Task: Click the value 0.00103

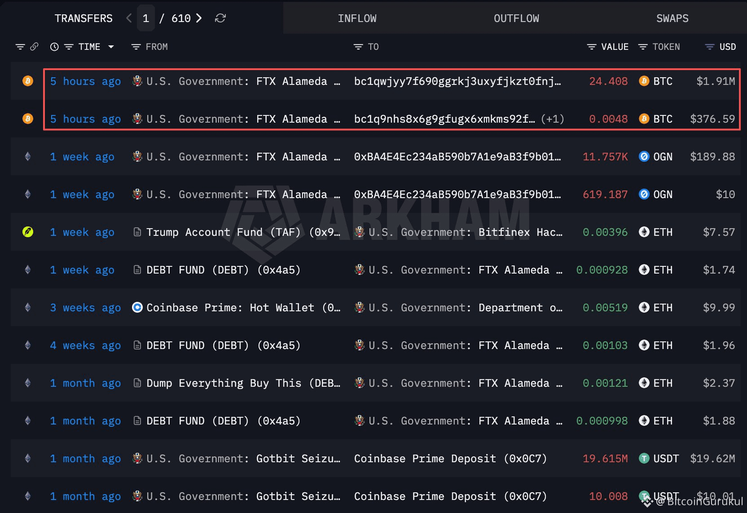Action: point(605,345)
